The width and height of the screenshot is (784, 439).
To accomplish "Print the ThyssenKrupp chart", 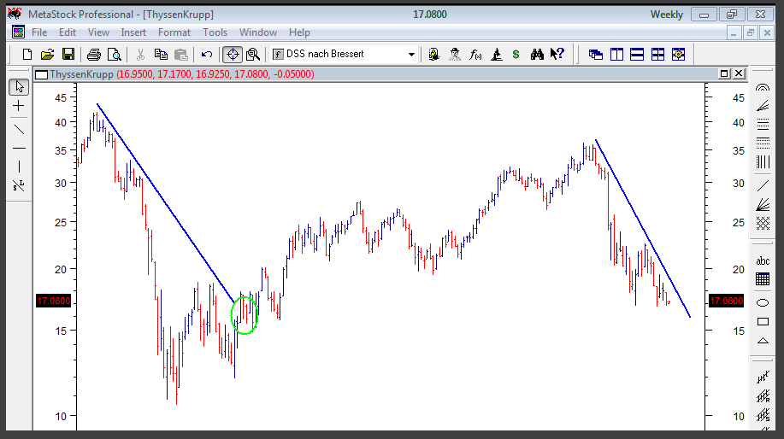I will click(x=93, y=55).
